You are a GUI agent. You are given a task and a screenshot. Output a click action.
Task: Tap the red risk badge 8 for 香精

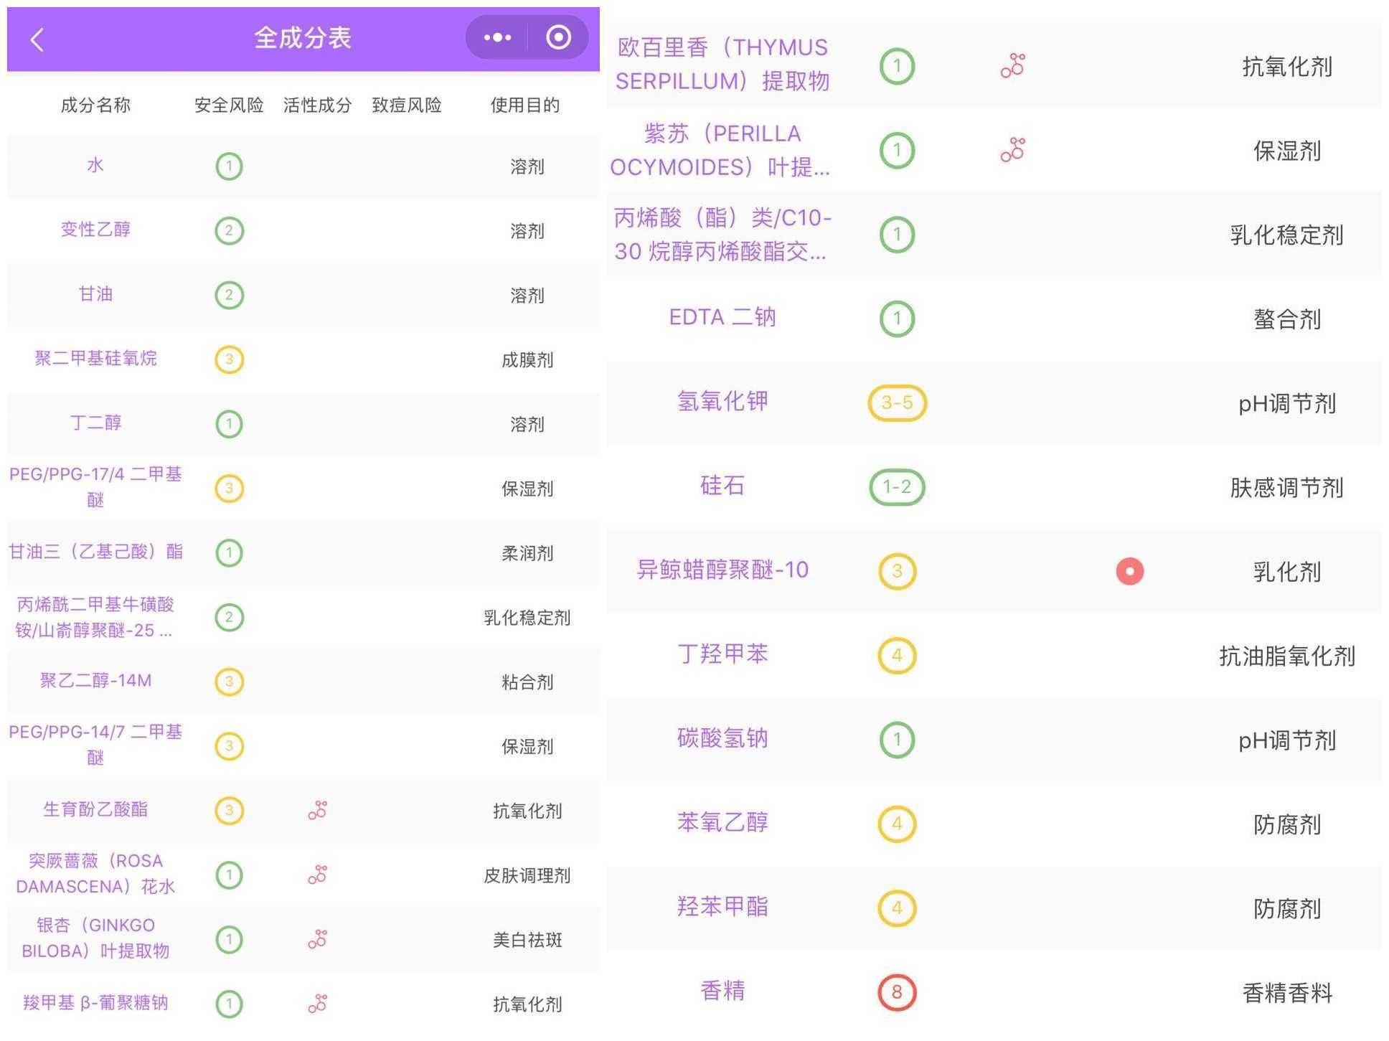pos(897,991)
